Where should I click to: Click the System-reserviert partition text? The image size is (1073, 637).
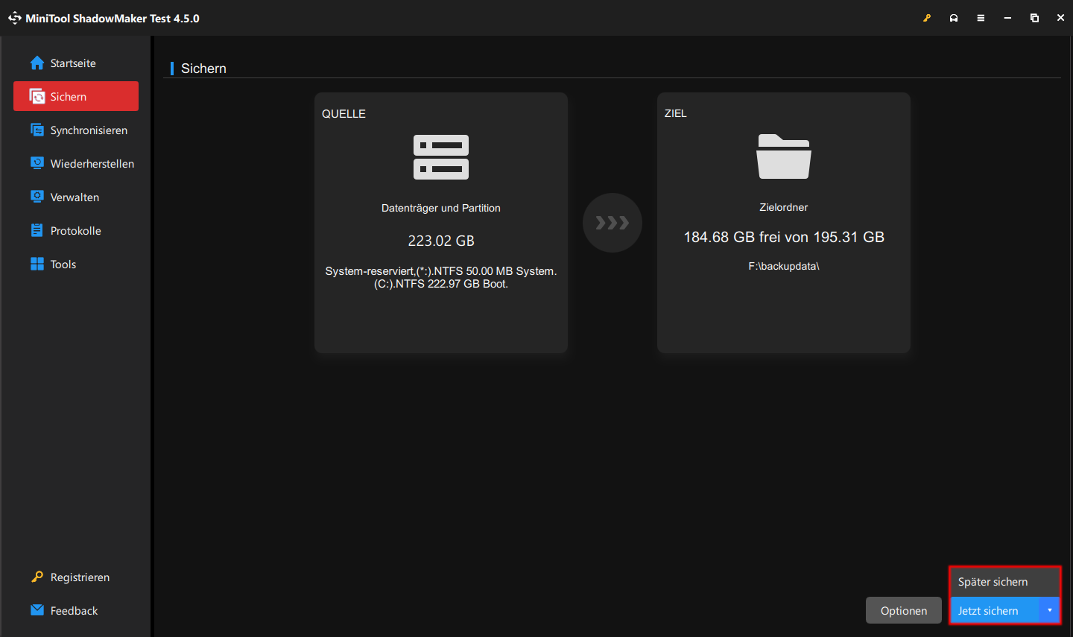point(441,277)
